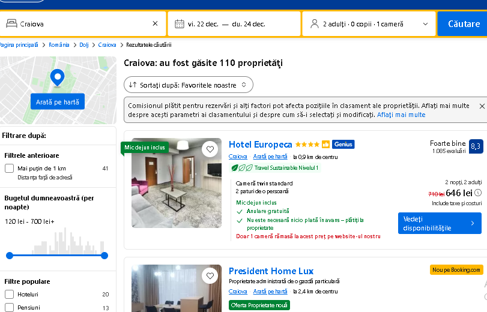Click the Genius badge on Hotel Europeca
This screenshot has height=312, width=487.
[x=343, y=145]
